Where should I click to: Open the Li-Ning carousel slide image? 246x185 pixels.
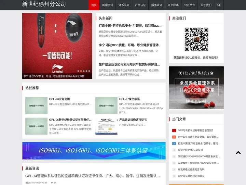[57, 46]
